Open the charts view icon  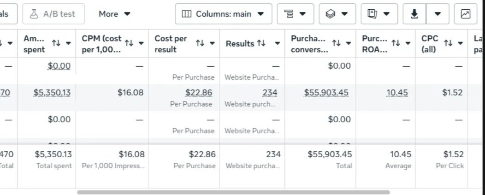point(466,14)
